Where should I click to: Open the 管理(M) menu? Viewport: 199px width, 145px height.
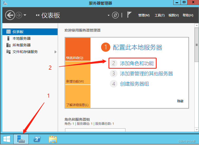(x=144, y=15)
